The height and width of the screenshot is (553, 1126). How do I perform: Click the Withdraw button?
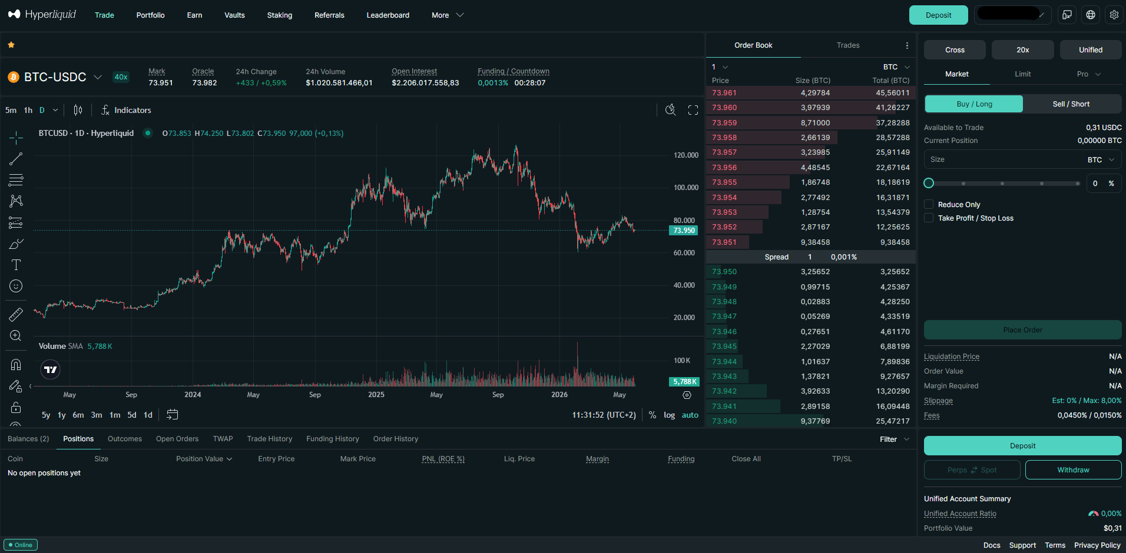click(x=1073, y=470)
